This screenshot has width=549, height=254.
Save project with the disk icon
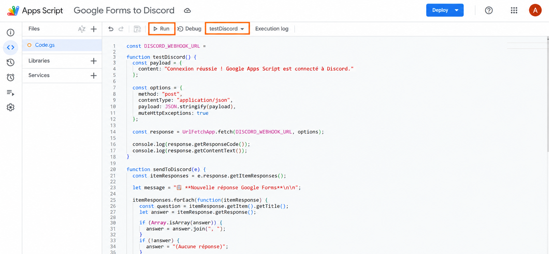[x=137, y=29]
